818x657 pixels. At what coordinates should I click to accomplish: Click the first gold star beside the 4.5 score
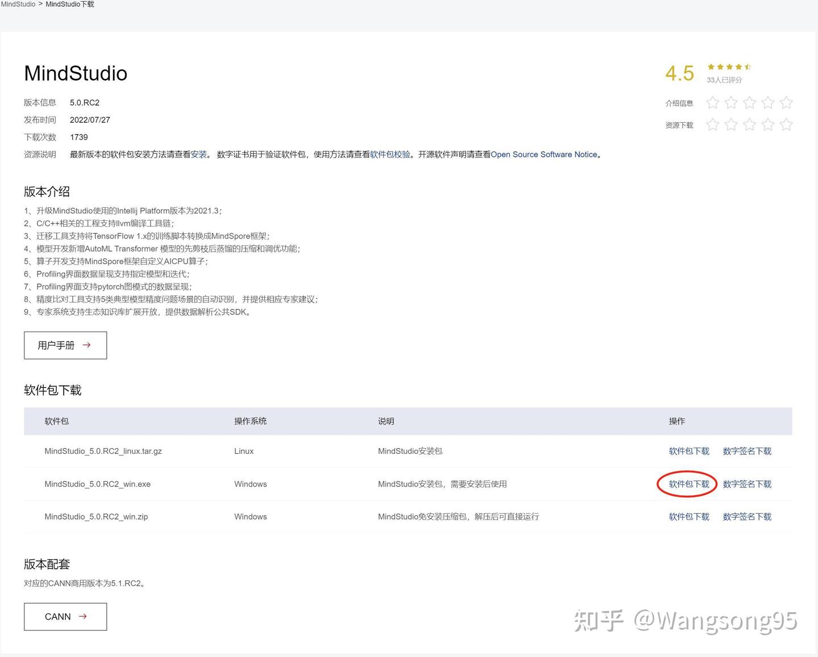[x=710, y=66]
